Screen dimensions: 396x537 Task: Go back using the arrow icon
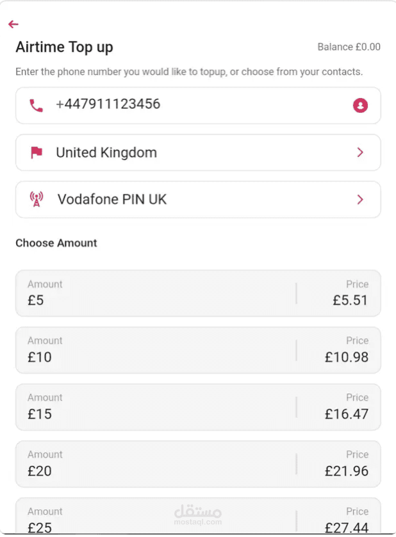tap(13, 24)
